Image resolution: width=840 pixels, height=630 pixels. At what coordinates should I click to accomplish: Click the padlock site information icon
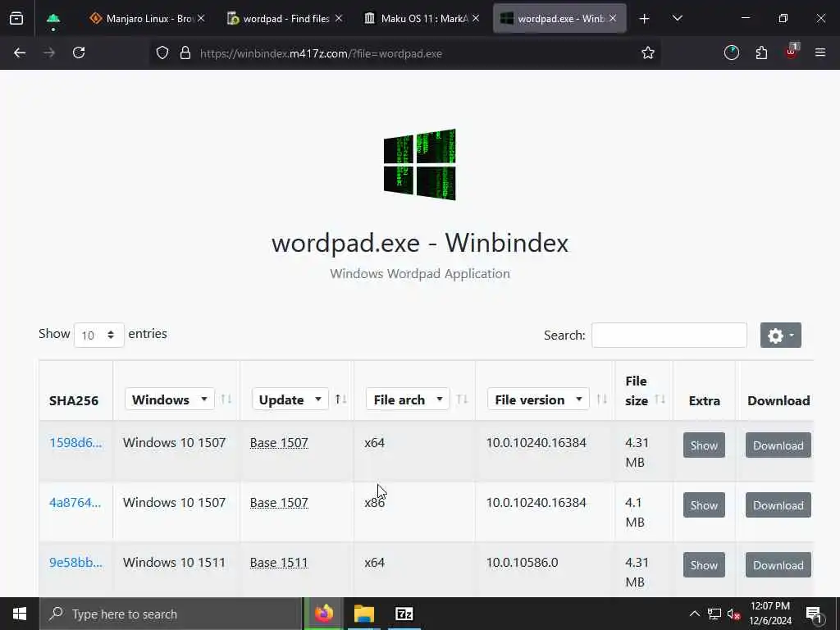pyautogui.click(x=185, y=53)
